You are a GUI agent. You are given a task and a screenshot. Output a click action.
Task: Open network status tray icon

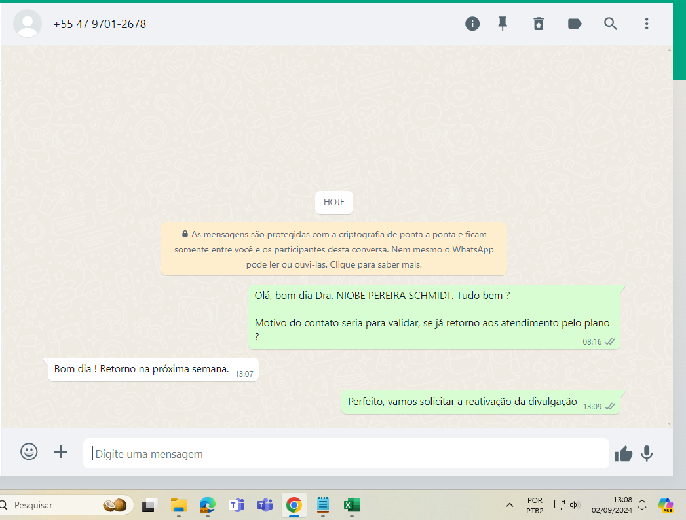point(559,505)
